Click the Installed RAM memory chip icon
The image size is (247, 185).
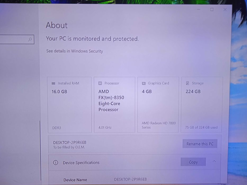coord(53,83)
